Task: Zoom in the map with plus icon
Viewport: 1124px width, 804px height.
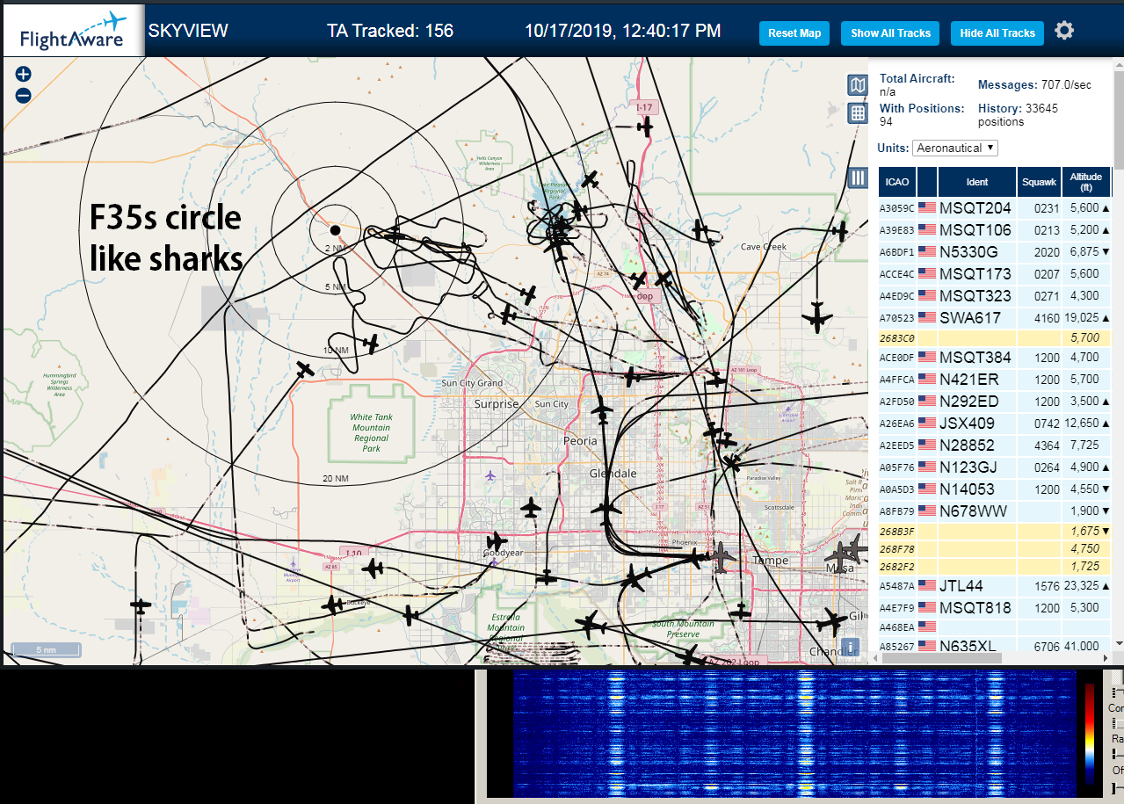Action: [x=24, y=75]
